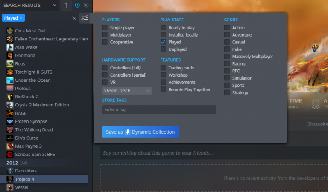The image size is (328, 192).
Task: Click the store tags input field
Action: coord(159,109)
